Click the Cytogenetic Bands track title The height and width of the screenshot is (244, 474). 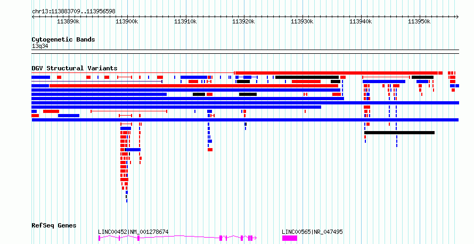[63, 39]
